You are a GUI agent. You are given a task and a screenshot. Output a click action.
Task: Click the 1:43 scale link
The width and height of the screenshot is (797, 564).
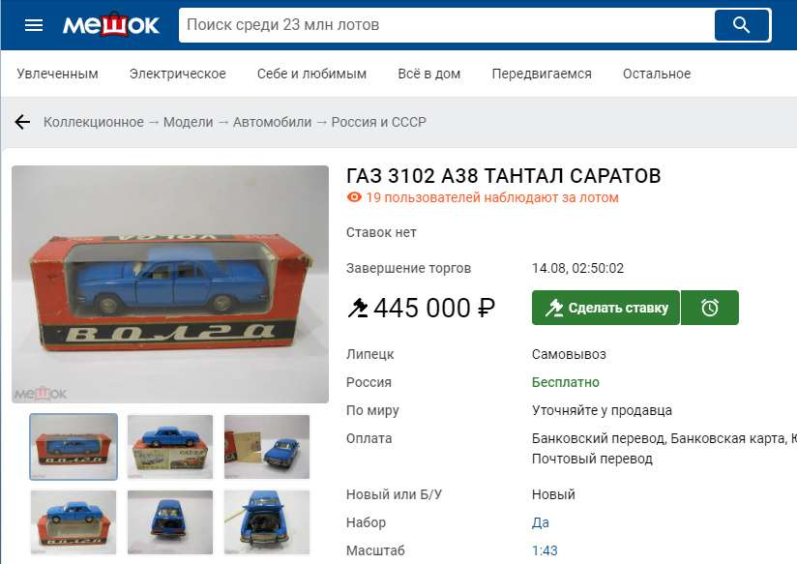[545, 550]
